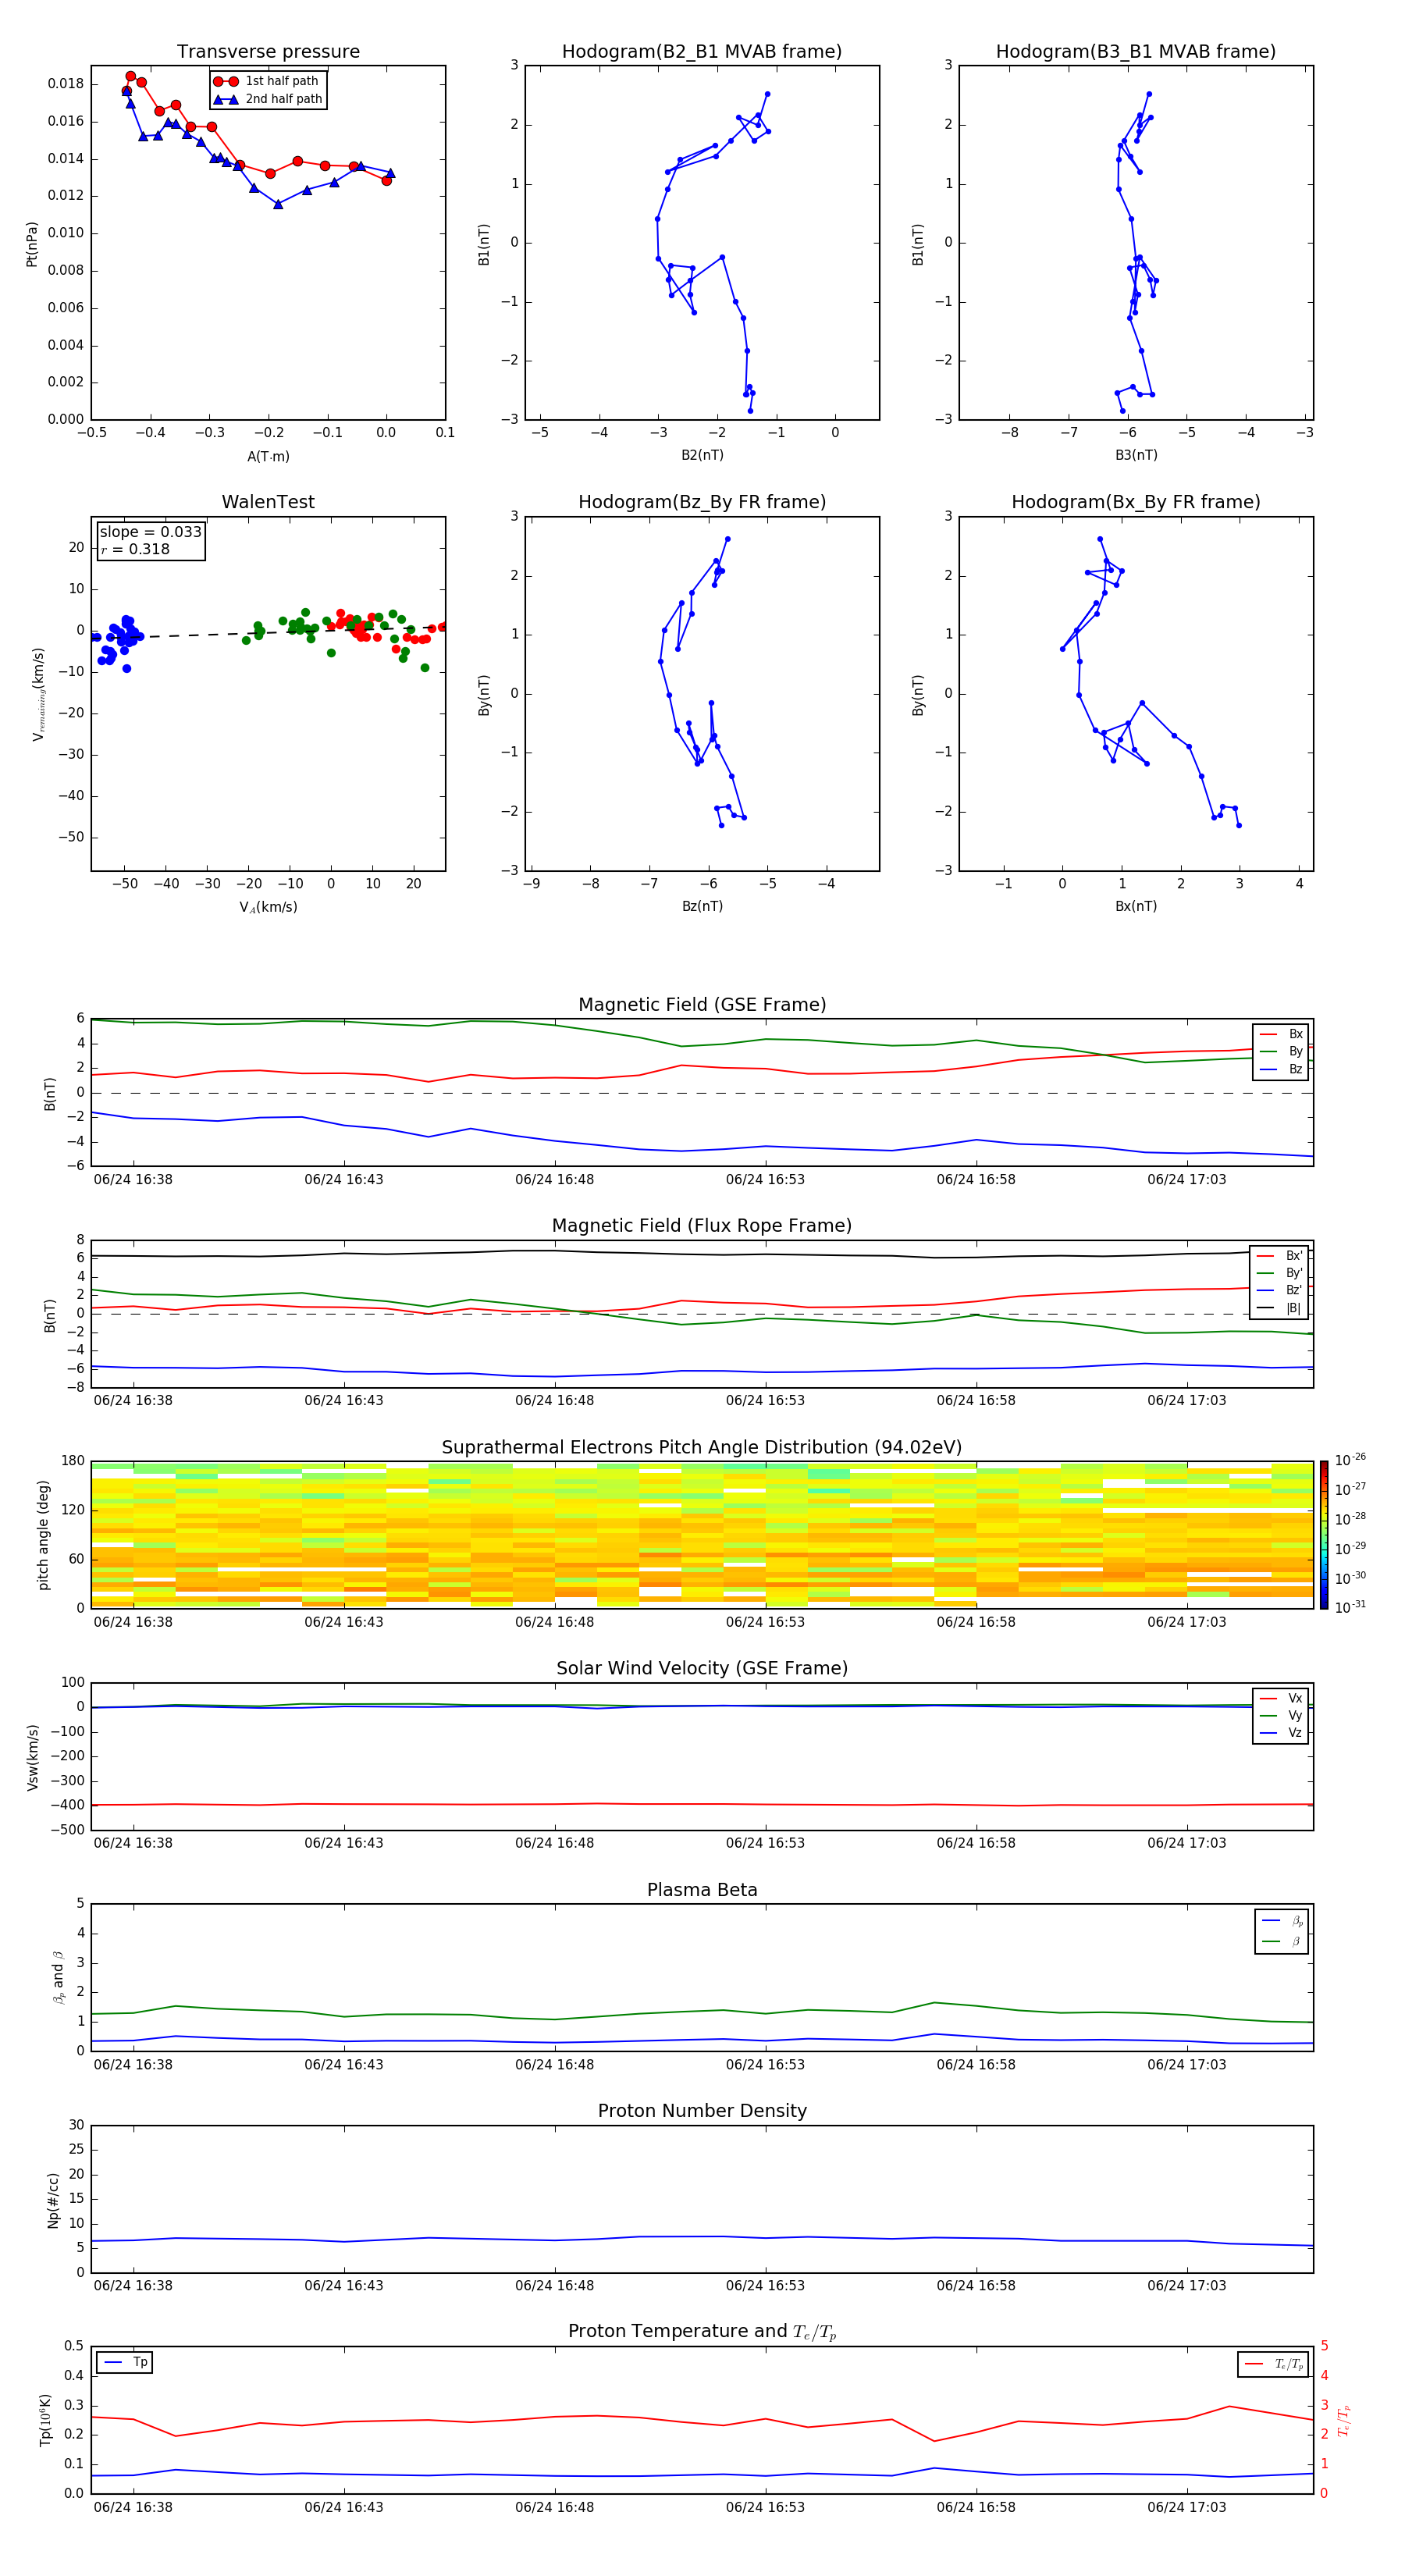Click the 'Hodogram(B2_B1 MVAB frame)' title
Screen dimensions: 1405x2576
click(702, 52)
